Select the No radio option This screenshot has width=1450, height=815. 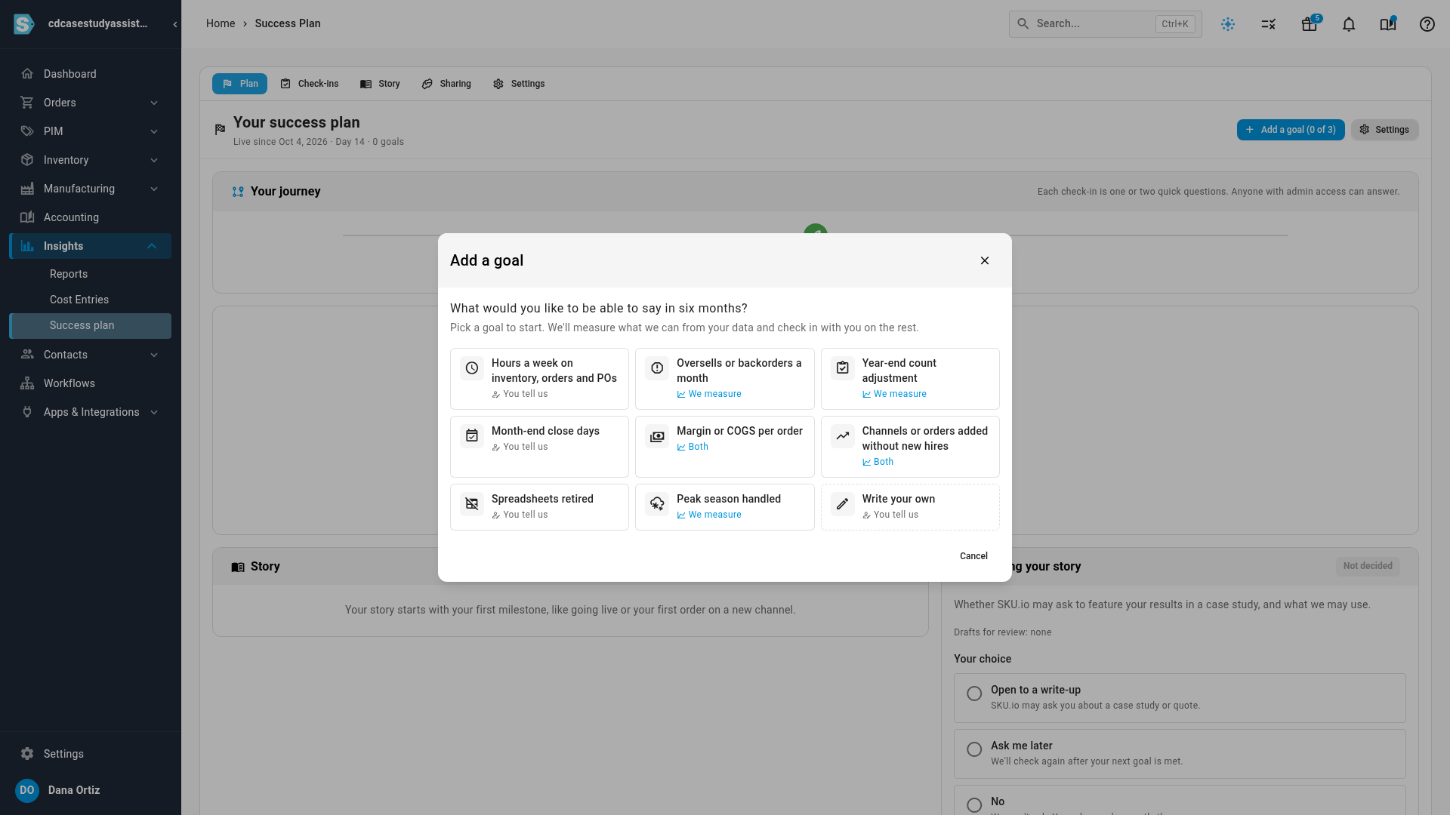pos(974,805)
